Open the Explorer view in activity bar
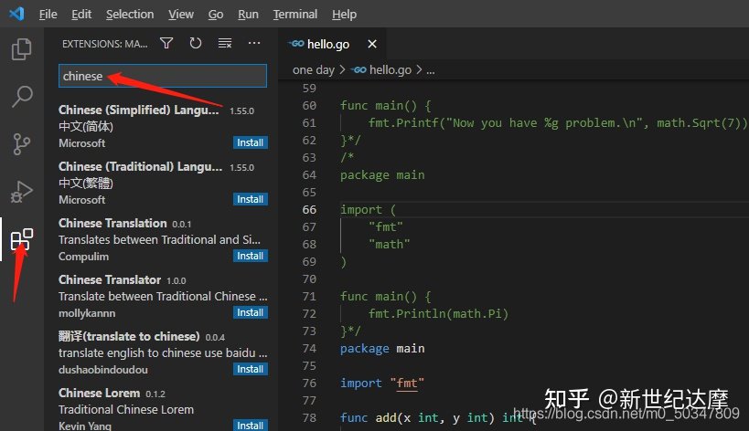749x431 pixels. (22, 48)
